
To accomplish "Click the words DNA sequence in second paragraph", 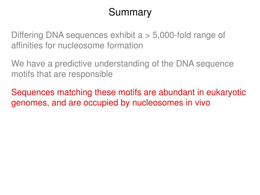I will (x=205, y=64).
